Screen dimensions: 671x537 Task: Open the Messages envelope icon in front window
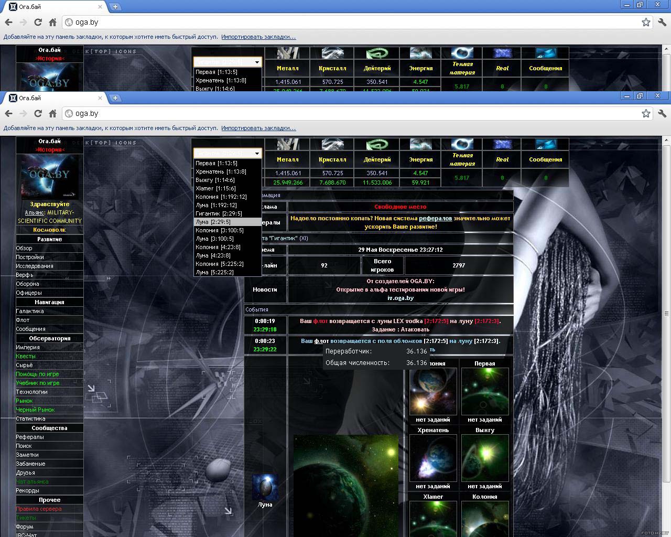[546, 144]
